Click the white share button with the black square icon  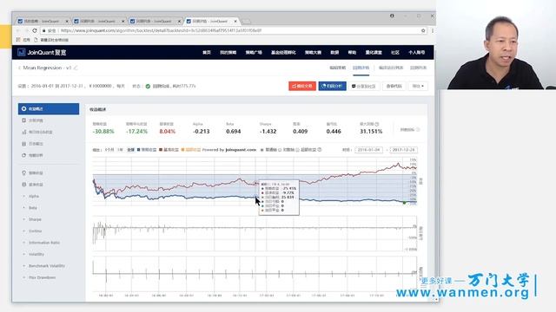pyautogui.click(x=363, y=86)
